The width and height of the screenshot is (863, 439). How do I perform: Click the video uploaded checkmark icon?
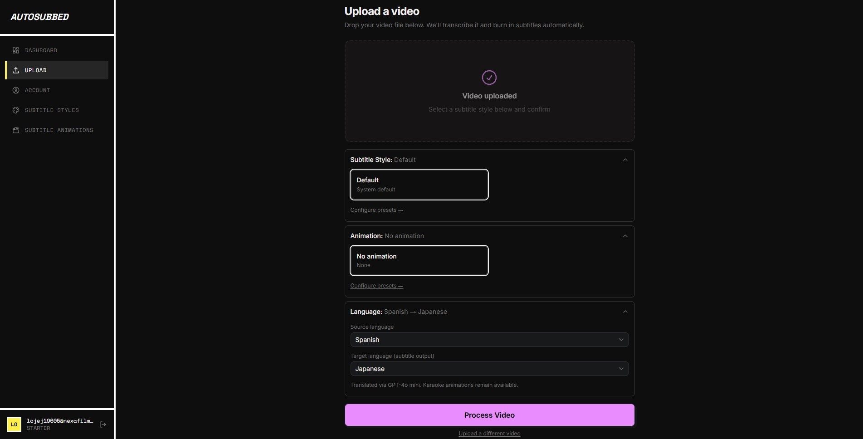tap(489, 78)
